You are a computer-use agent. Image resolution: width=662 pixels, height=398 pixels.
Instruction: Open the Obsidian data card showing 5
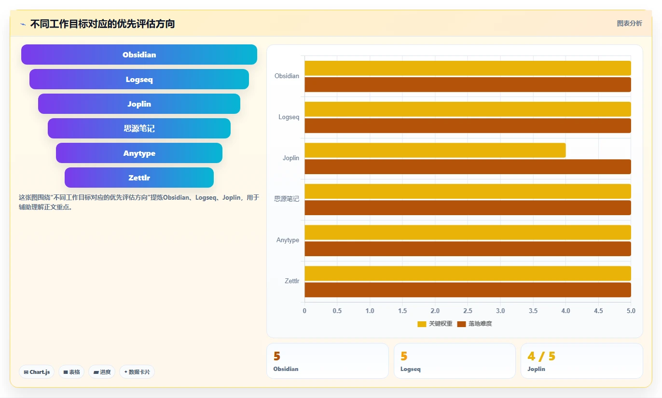(x=328, y=361)
